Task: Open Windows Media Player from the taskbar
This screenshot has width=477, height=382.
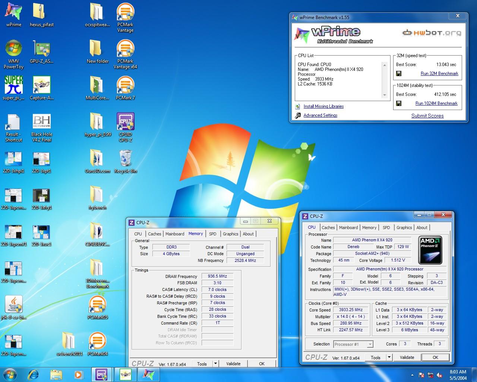Action: tap(78, 375)
